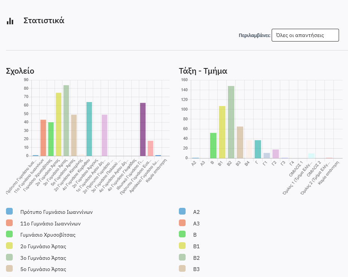Toggle the B2 legend color swatch

[182, 257]
